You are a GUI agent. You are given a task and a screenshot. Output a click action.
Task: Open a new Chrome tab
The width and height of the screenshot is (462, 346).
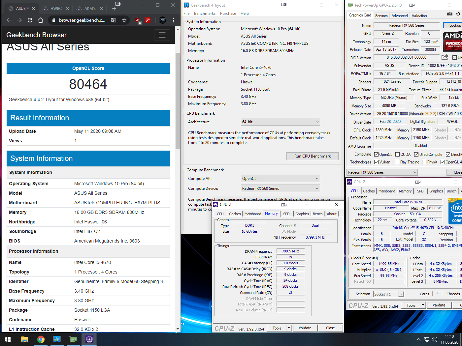[114, 8]
